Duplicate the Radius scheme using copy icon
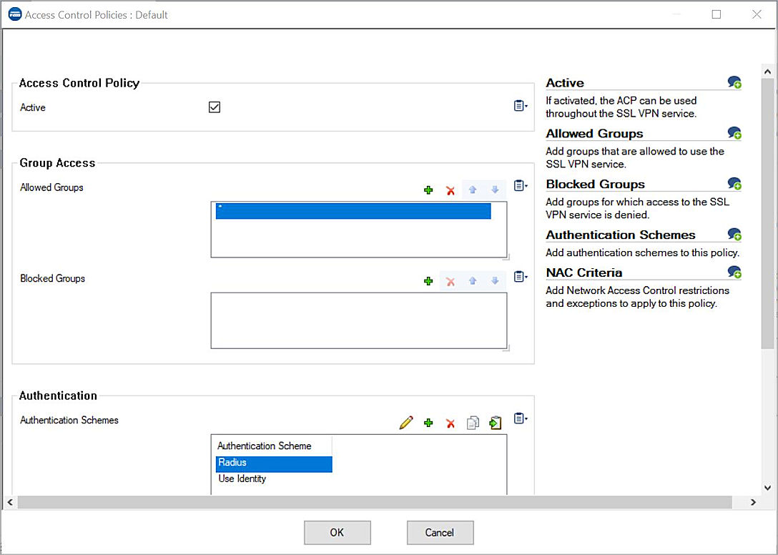The width and height of the screenshot is (778, 555). point(473,423)
